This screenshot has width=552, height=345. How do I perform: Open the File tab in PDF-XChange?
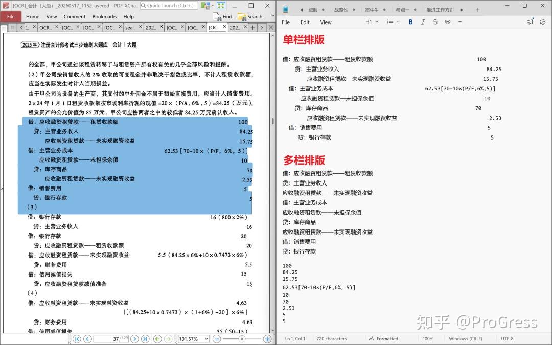11,16
